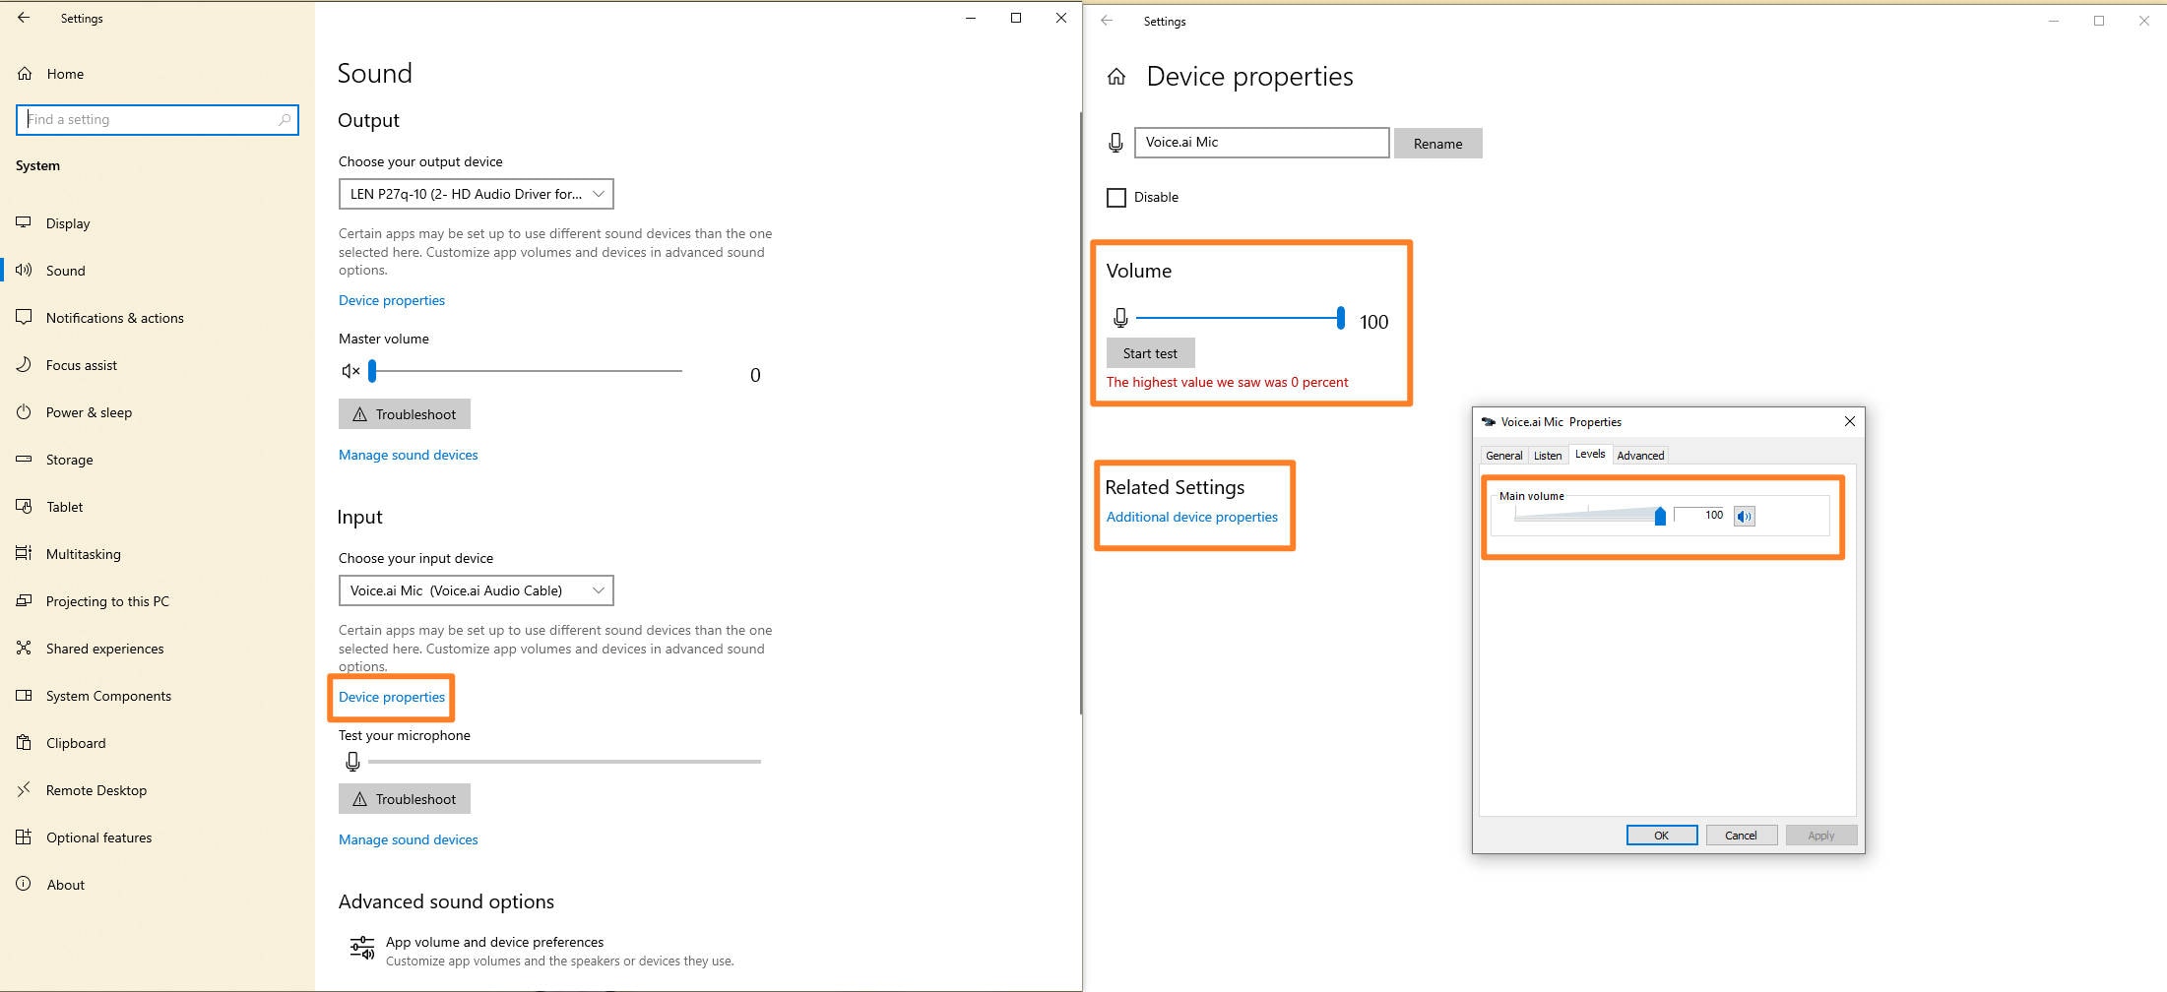Click the Shared experiences icon
This screenshot has width=2167, height=992.
coord(25,649)
